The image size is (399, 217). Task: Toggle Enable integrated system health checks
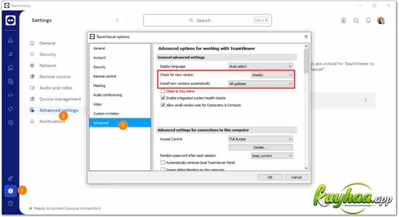point(163,98)
